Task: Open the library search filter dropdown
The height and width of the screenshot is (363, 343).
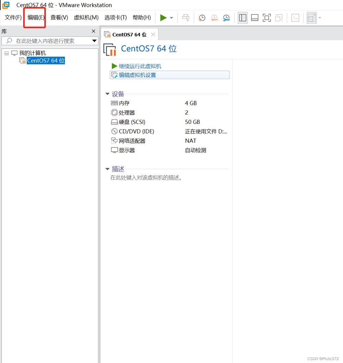Action: tap(94, 41)
